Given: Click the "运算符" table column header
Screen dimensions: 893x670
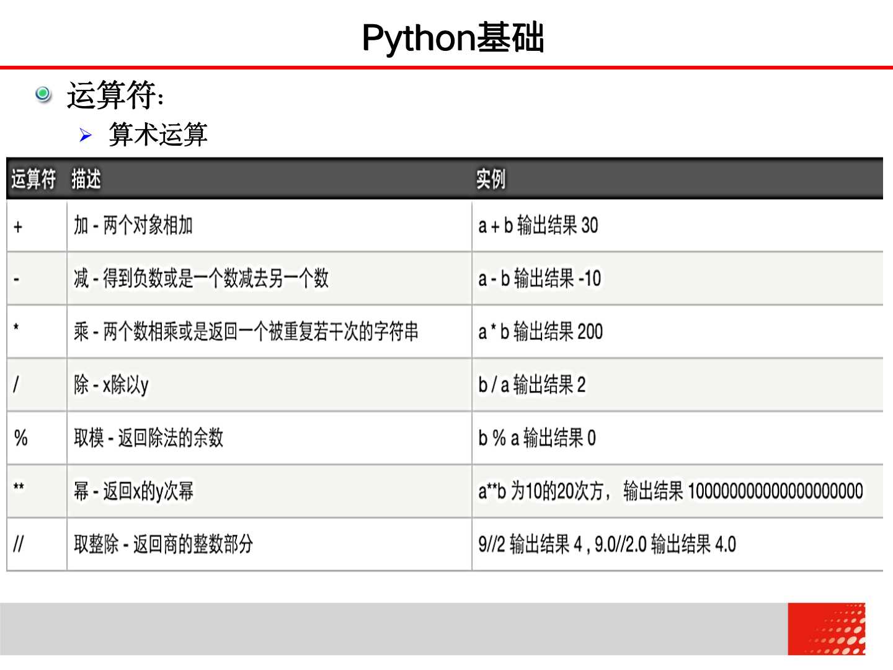Looking at the screenshot, I should pyautogui.click(x=33, y=179).
